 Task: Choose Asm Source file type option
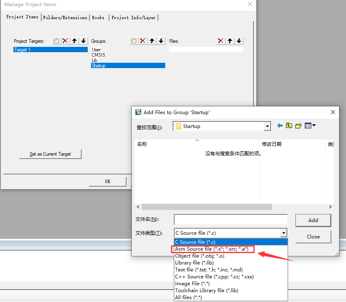211,249
